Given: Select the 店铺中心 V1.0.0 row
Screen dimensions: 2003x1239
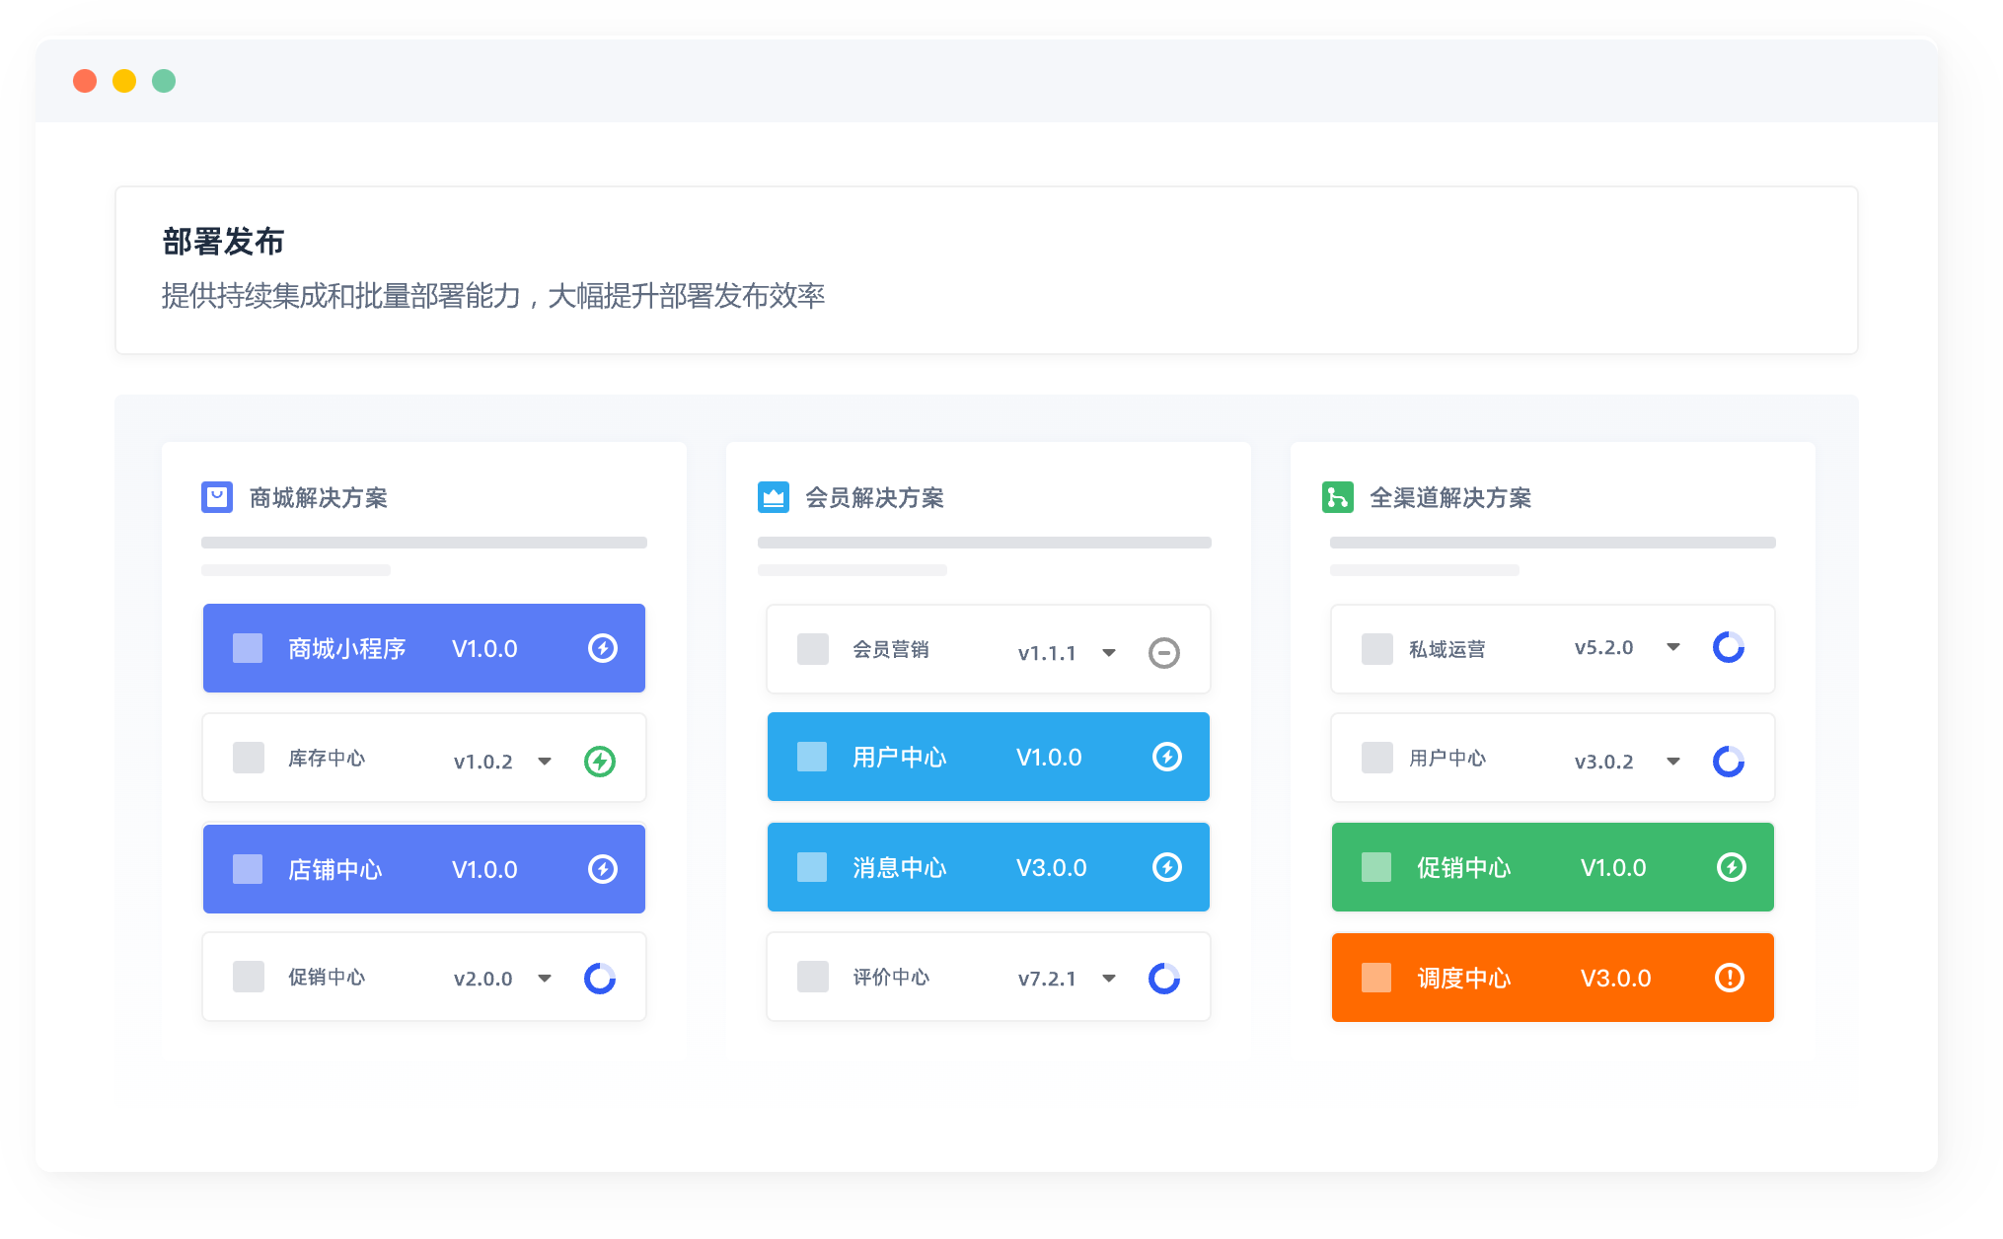Looking at the screenshot, I should point(422,868).
